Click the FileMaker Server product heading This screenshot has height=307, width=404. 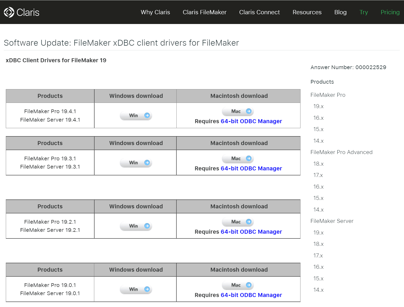tap(332, 221)
